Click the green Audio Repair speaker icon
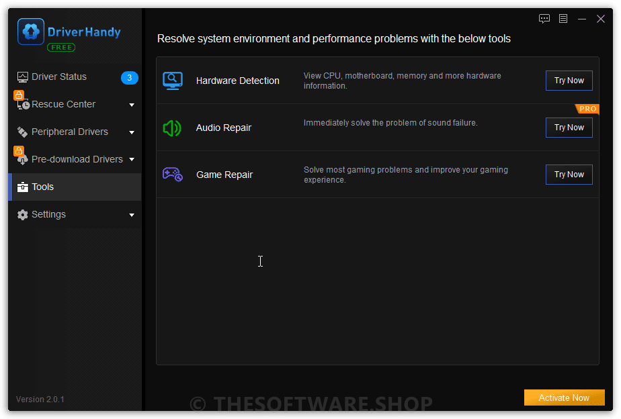This screenshot has height=419, width=621. 172,128
